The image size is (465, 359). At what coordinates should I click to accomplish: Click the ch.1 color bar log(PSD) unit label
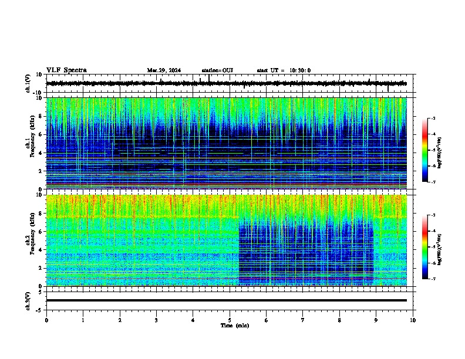coord(440,153)
